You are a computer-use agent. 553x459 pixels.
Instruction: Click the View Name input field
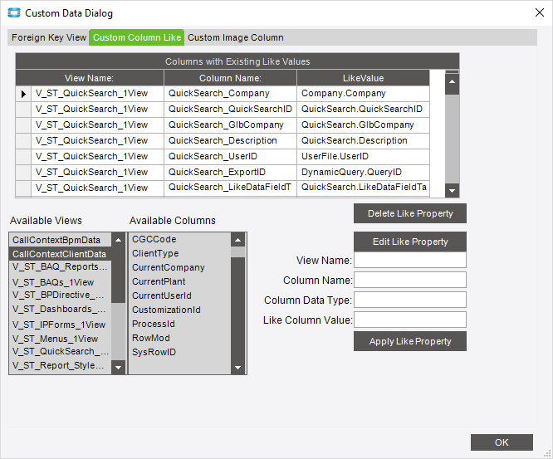(x=410, y=260)
